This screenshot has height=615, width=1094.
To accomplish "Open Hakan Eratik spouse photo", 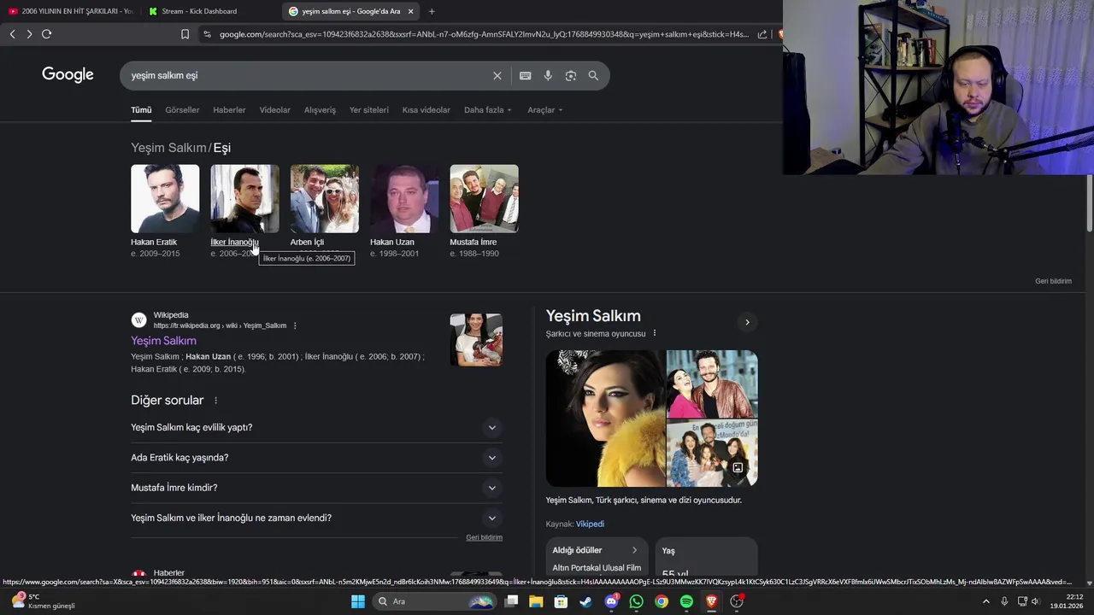I will [165, 198].
